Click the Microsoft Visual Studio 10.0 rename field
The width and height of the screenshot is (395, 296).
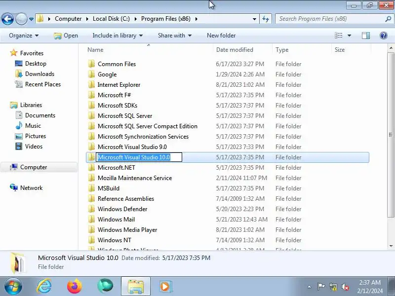[139, 157]
